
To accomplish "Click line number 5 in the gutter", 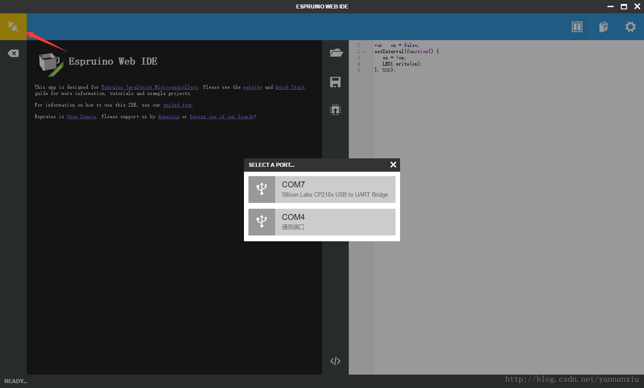I will pyautogui.click(x=359, y=70).
